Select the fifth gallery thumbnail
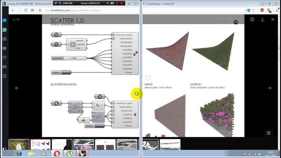The height and width of the screenshot is (158, 281). (105, 144)
